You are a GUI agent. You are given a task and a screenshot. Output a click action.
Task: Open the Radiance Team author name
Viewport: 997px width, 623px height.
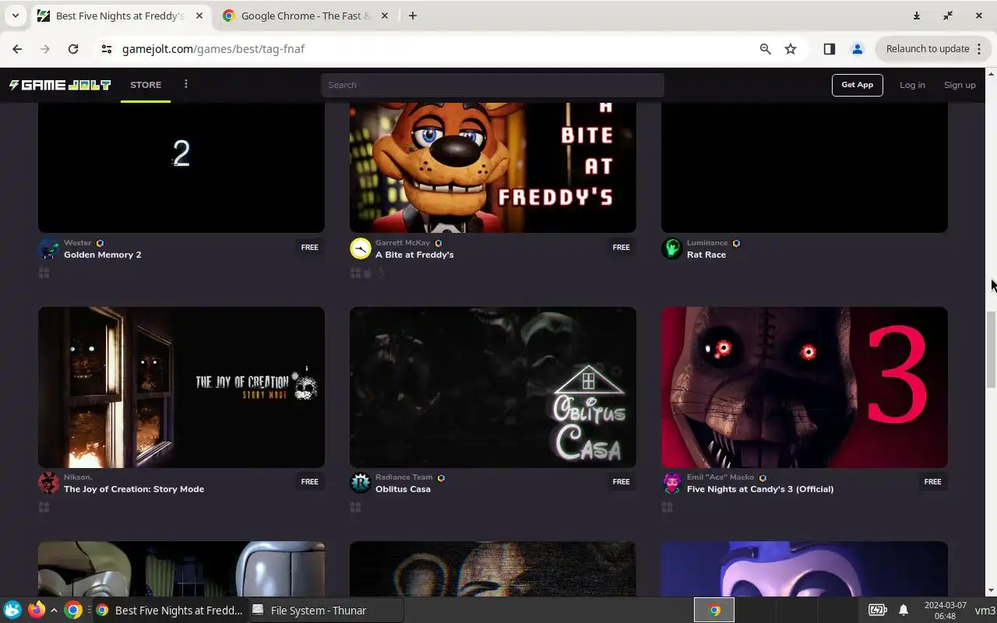tap(403, 477)
